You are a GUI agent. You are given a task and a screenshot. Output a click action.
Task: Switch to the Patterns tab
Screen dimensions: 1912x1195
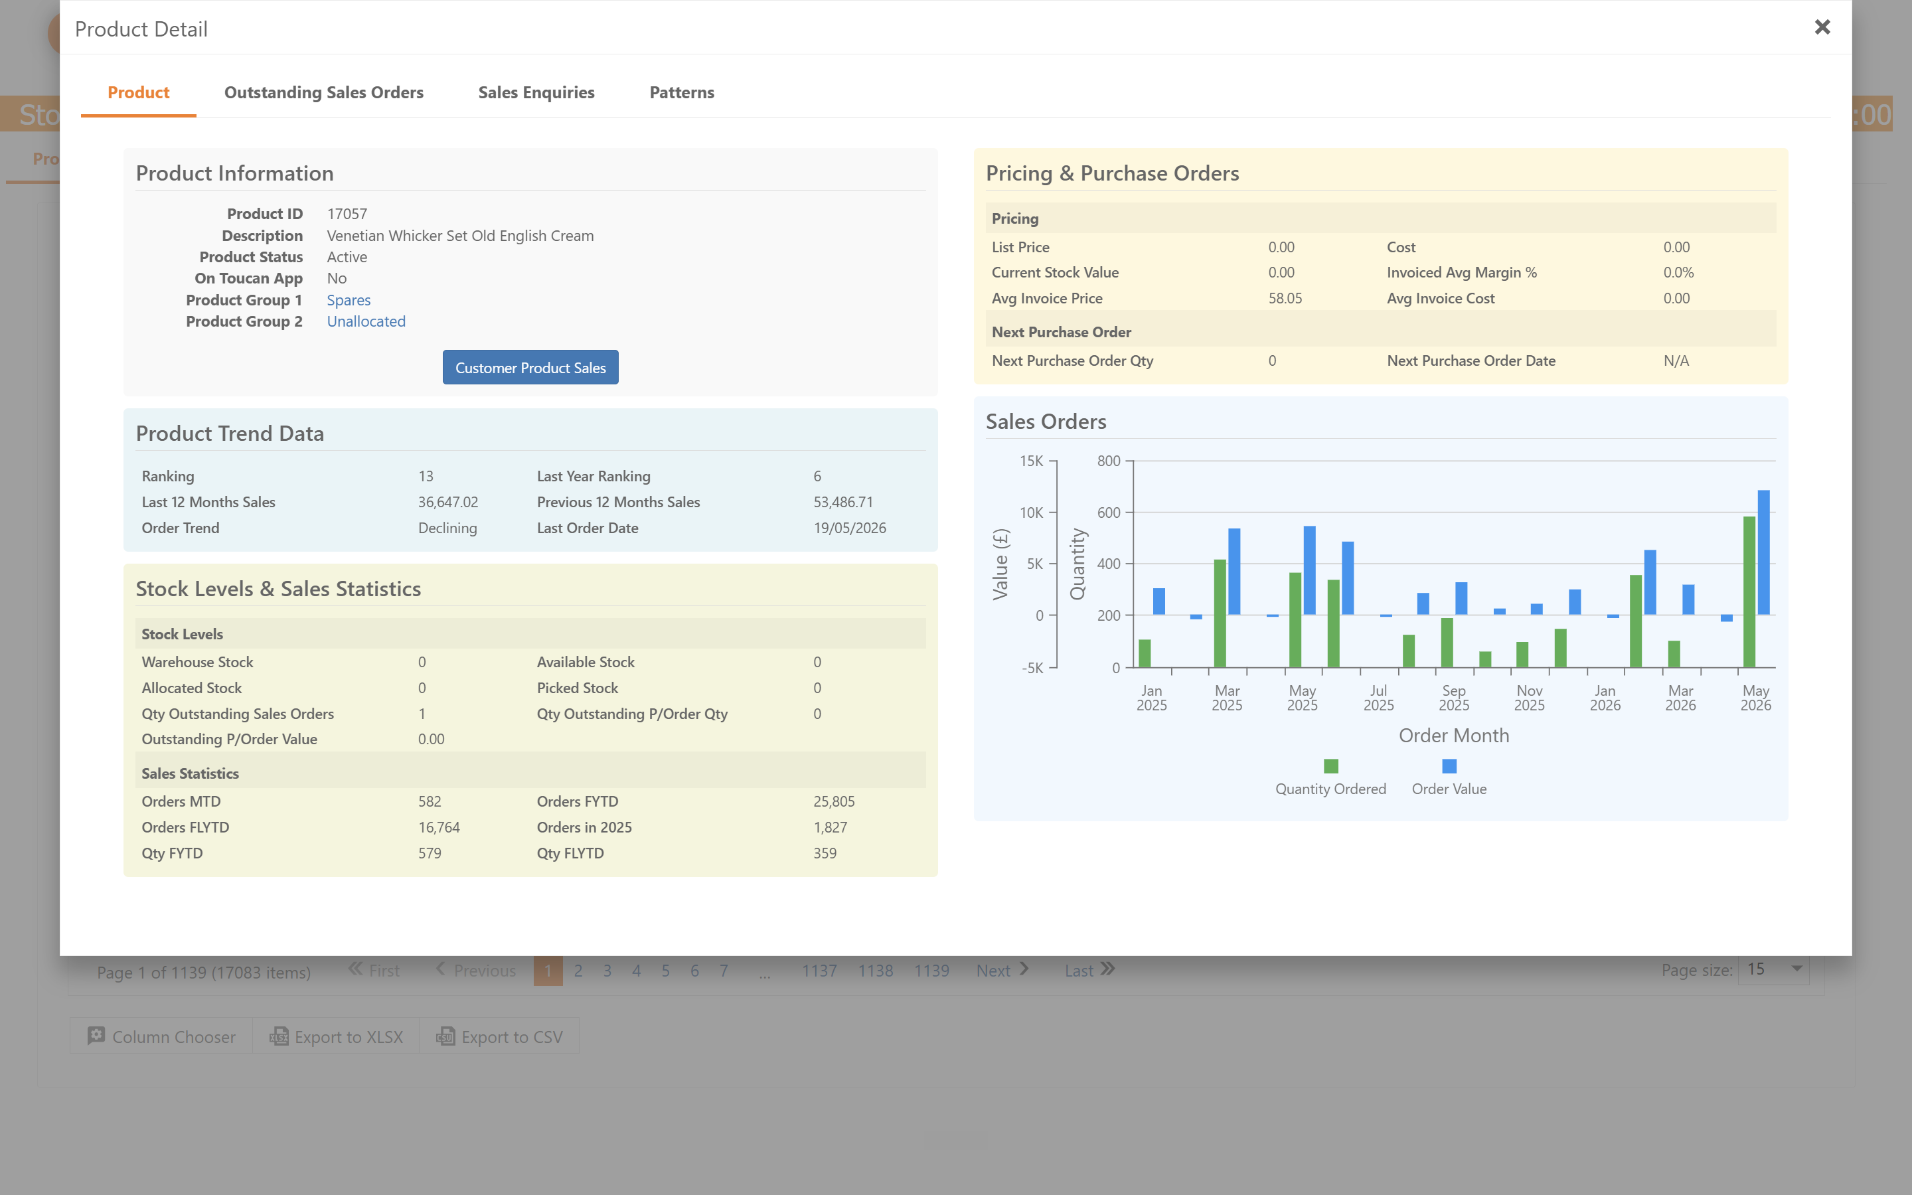pyautogui.click(x=682, y=92)
